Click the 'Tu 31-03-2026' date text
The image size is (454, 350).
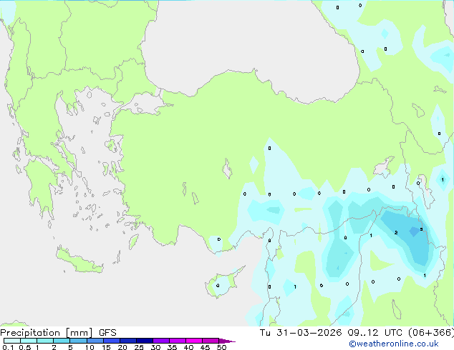301,333
